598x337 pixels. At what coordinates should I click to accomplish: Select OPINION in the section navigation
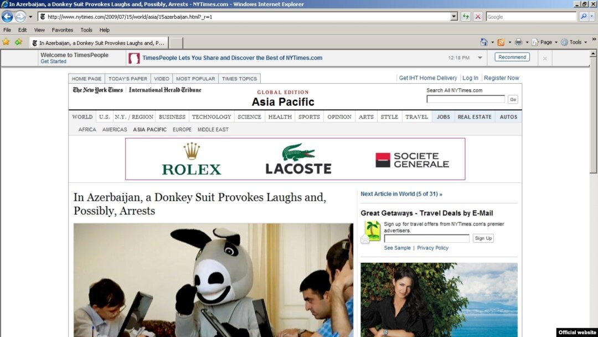339,117
